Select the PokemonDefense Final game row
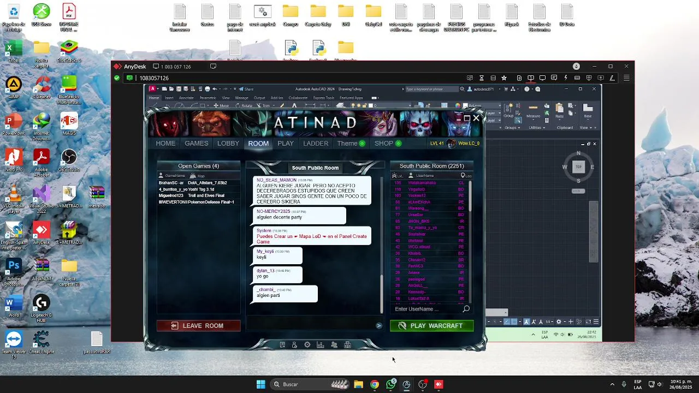This screenshot has height=393, width=699. [199, 202]
